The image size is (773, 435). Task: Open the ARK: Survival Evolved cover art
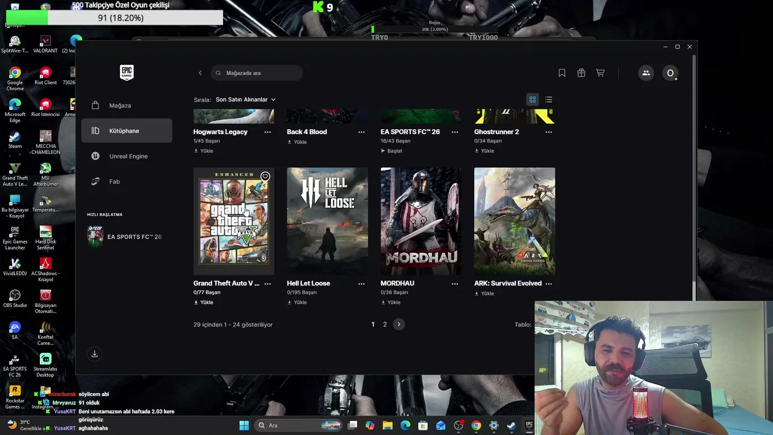[515, 221]
